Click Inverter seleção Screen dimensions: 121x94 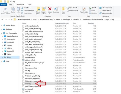[106, 13]
